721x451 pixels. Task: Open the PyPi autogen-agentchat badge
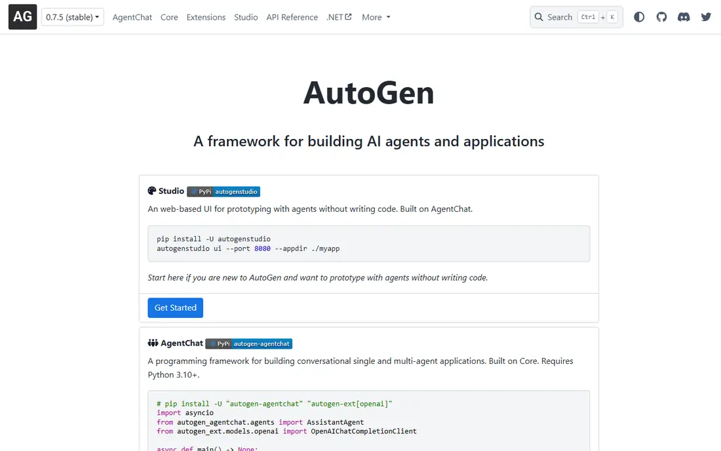coord(249,343)
